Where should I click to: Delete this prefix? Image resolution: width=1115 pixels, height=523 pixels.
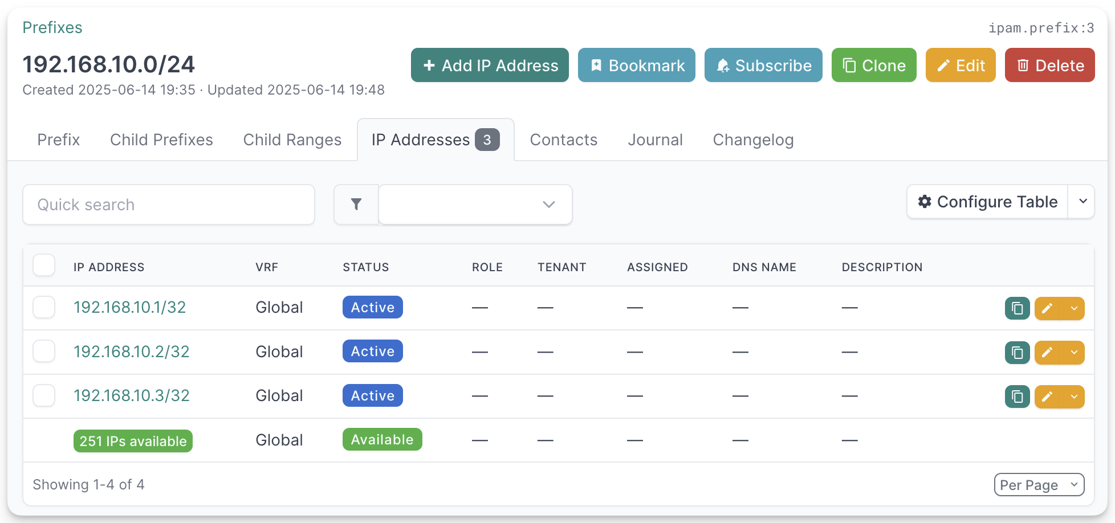[x=1049, y=66]
